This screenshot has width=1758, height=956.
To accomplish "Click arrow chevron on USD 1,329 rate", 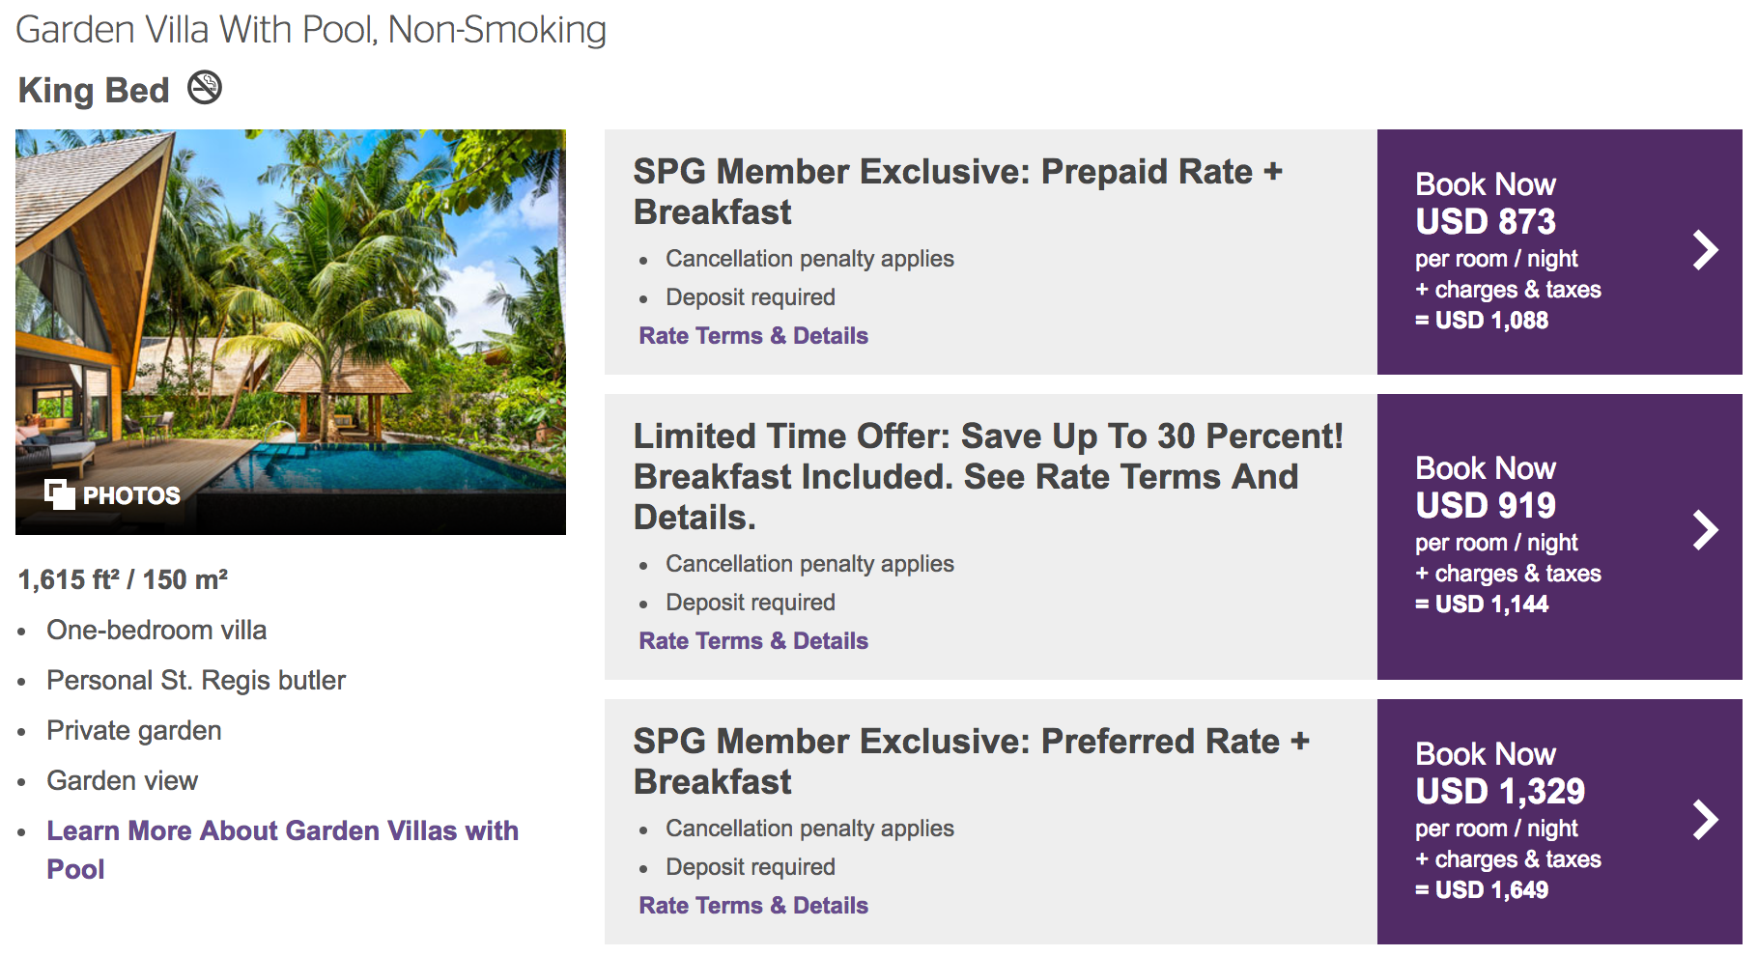I will click(x=1705, y=820).
